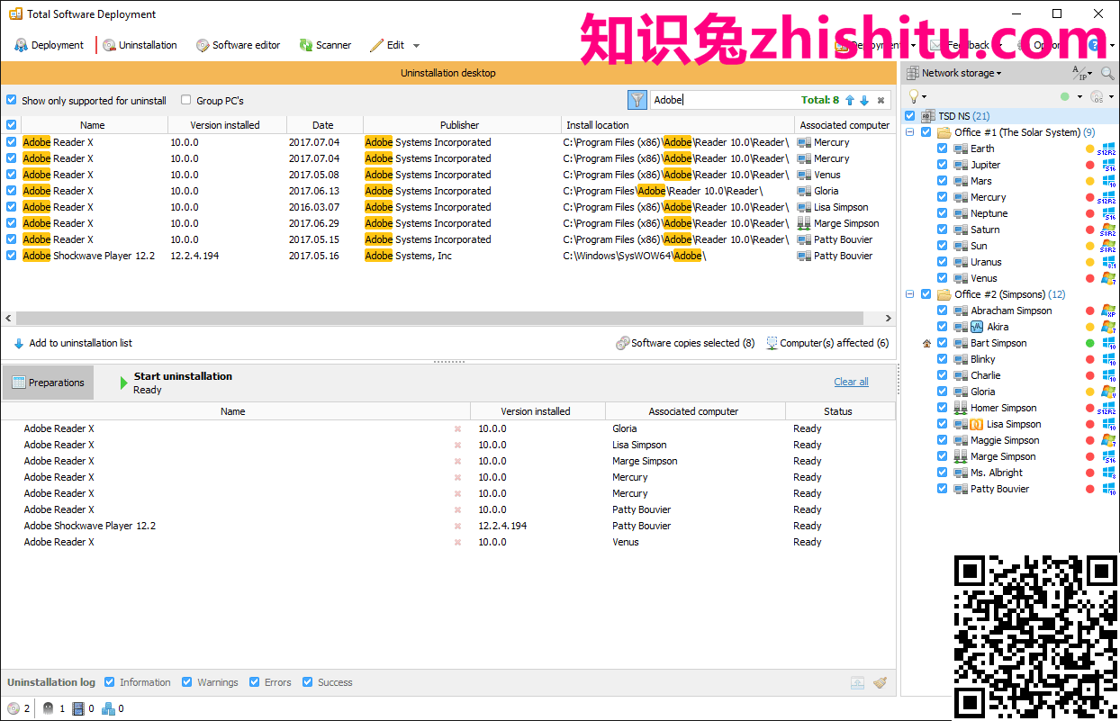
Task: Open the green status dot filter dropdown
Action: click(1070, 96)
